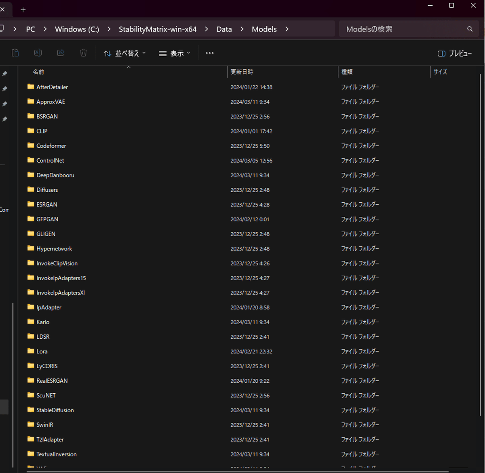Click the paste icon in the toolbar
485x473 pixels.
(x=15, y=53)
